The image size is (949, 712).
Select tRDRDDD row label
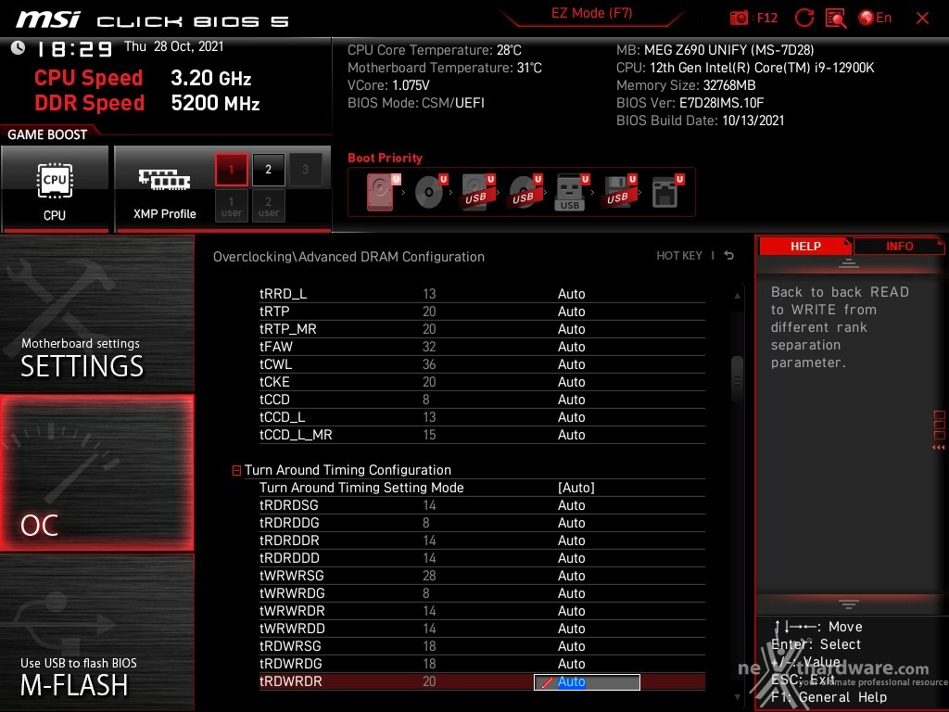(x=289, y=558)
